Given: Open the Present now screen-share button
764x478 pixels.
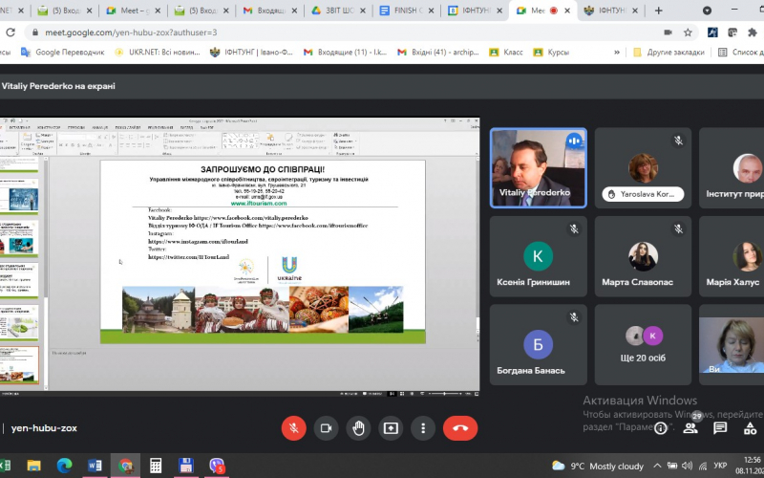Looking at the screenshot, I should pyautogui.click(x=391, y=428).
